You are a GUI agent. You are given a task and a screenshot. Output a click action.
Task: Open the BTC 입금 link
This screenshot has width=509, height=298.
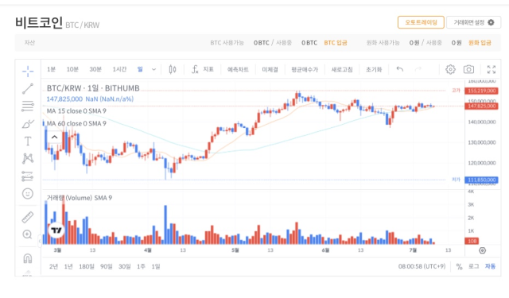[x=336, y=43]
